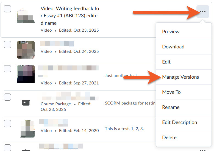
Task: Select checkbox for video edited Sep 27, 2021
Action: coord(7,69)
